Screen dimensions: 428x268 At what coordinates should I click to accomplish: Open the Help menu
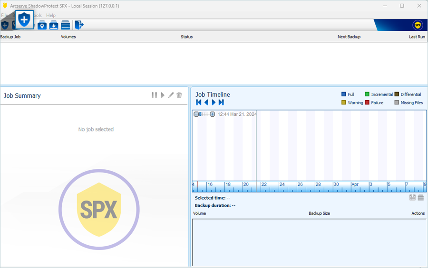(x=51, y=15)
